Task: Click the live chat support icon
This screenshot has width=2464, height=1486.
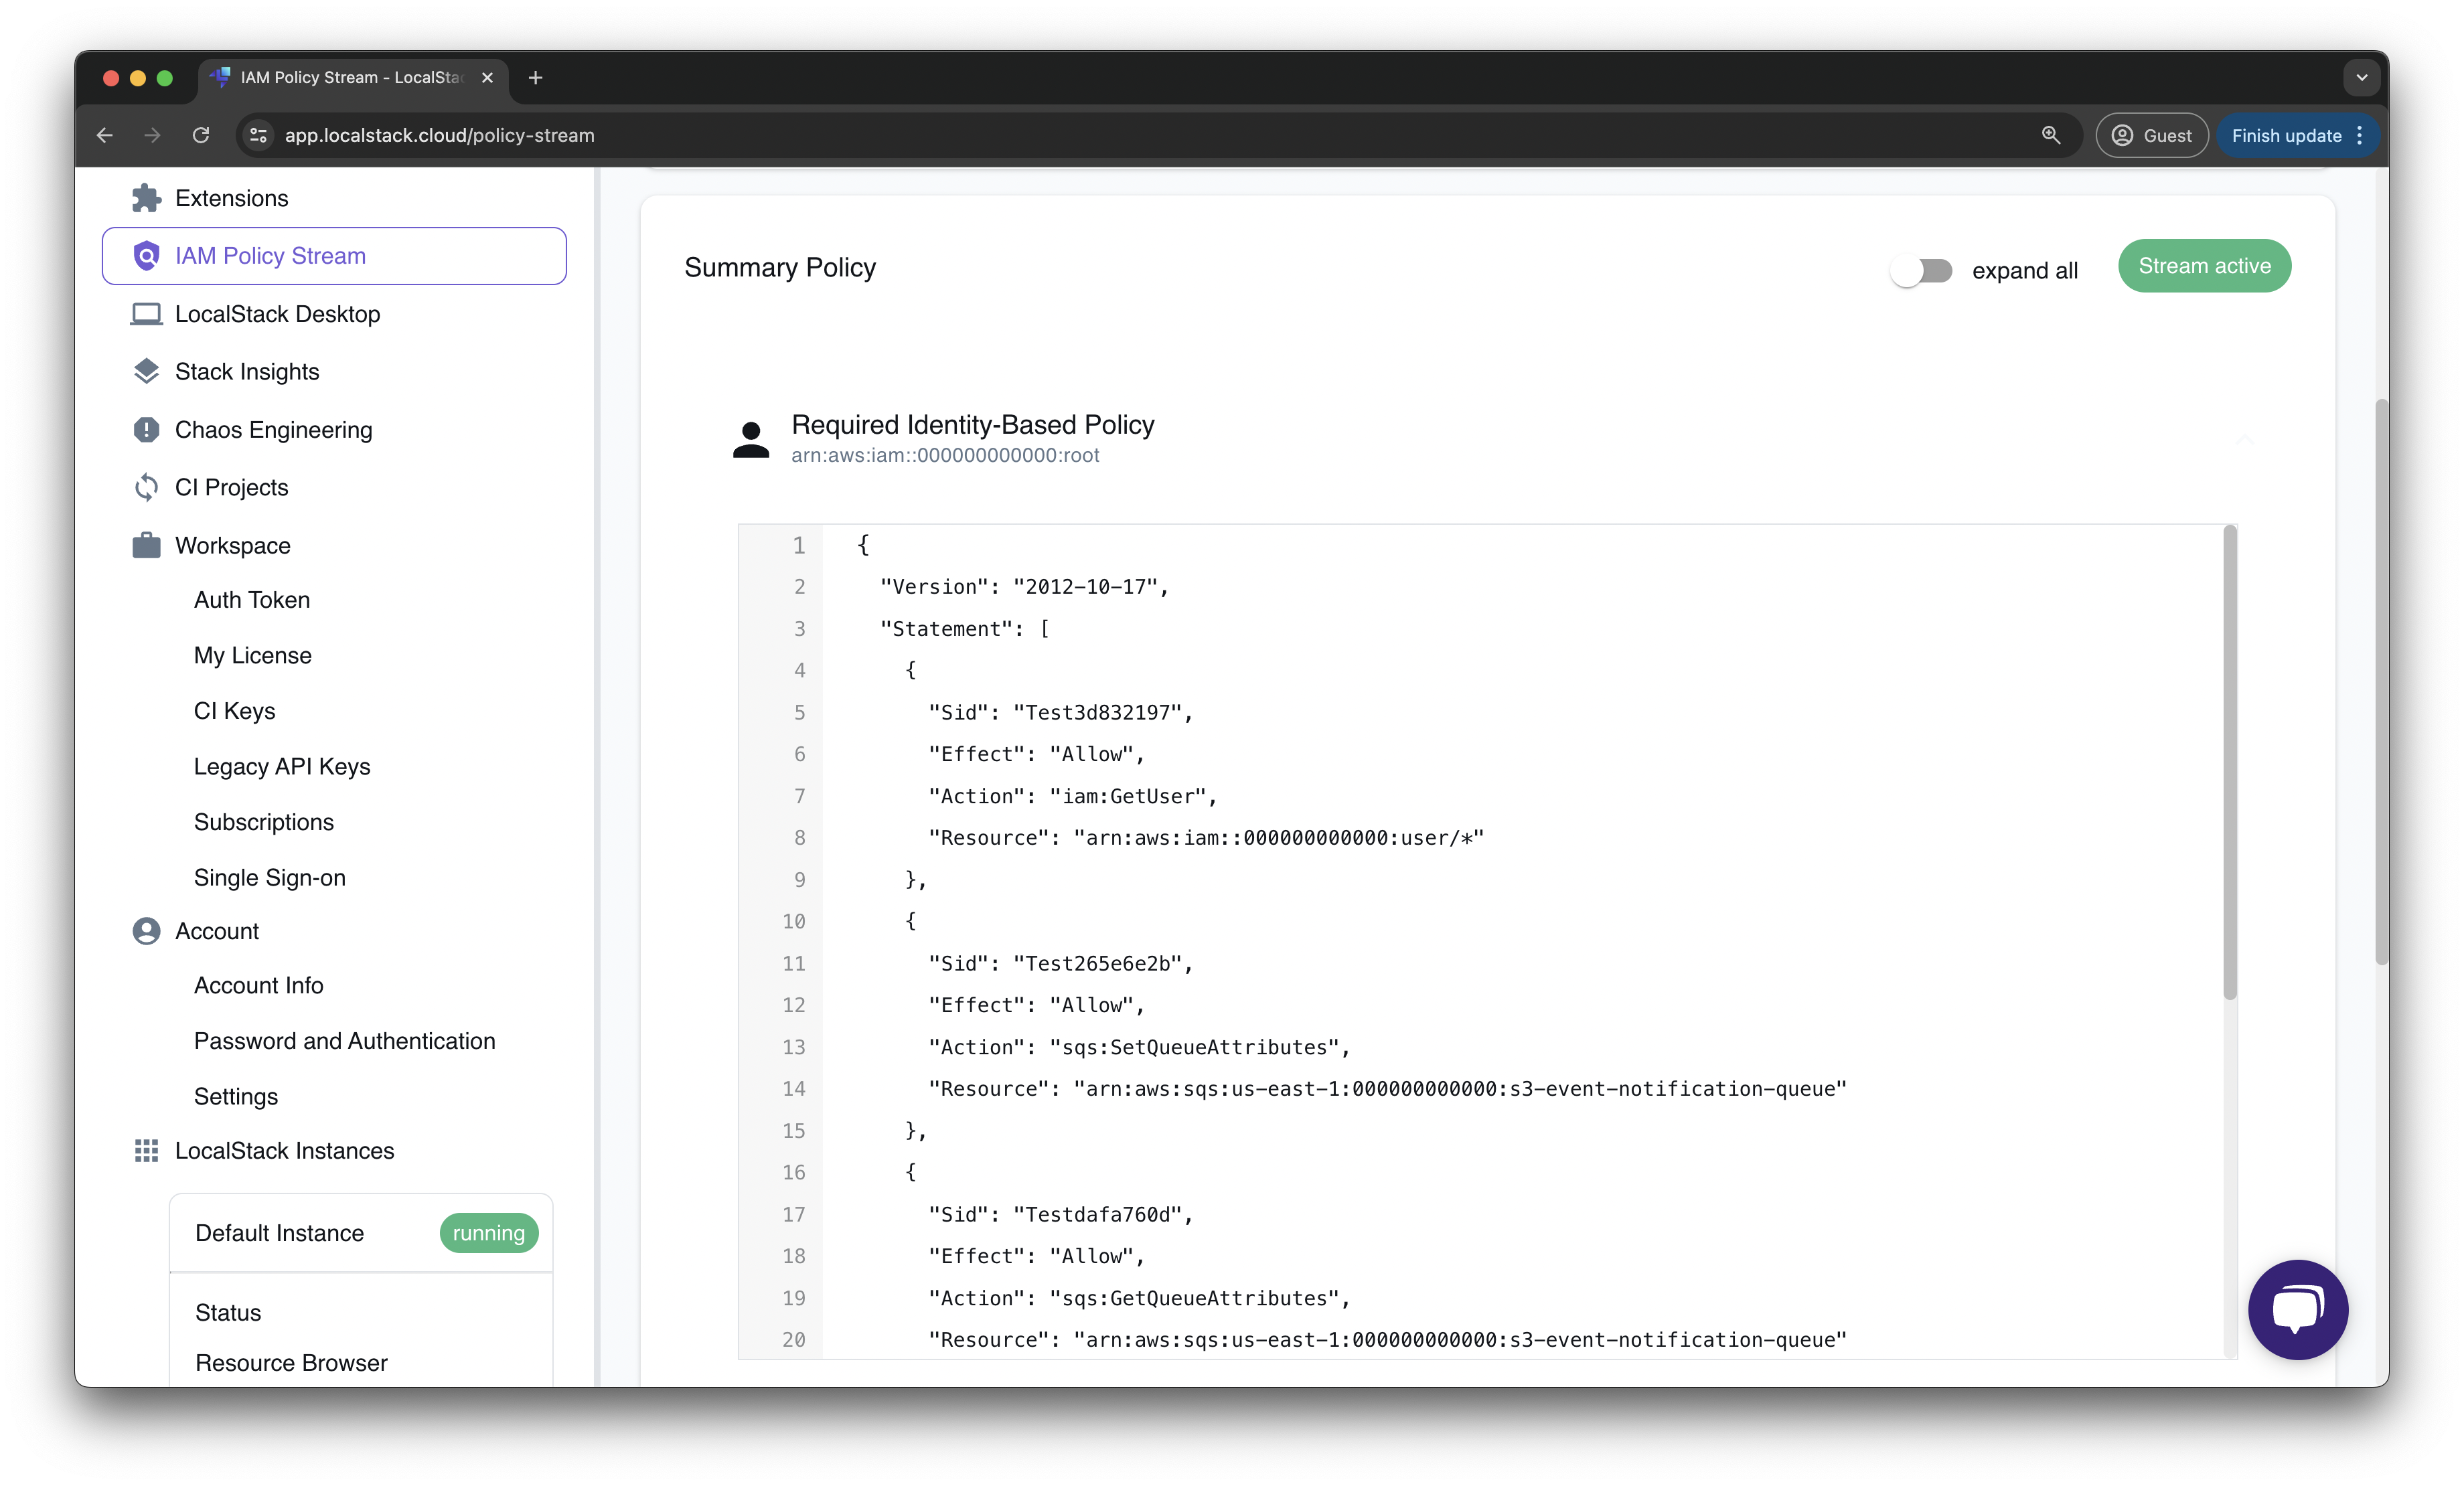Action: [x=2295, y=1309]
